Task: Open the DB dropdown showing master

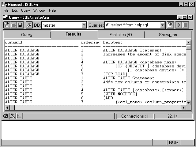Action: [x=84, y=25]
